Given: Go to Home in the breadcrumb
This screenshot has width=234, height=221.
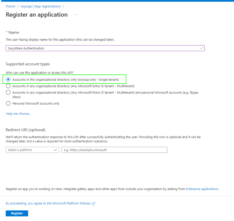Looking at the screenshot, I should (10, 6).
